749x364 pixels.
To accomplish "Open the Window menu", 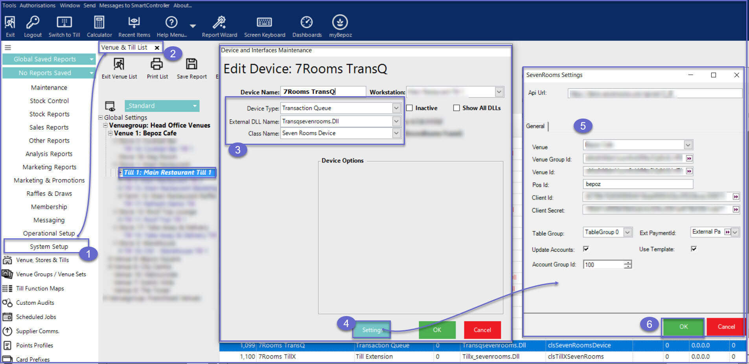I will click(x=70, y=5).
